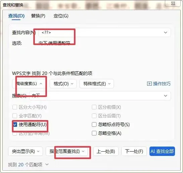Click the 下一处(F) button

pyautogui.click(x=134, y=151)
